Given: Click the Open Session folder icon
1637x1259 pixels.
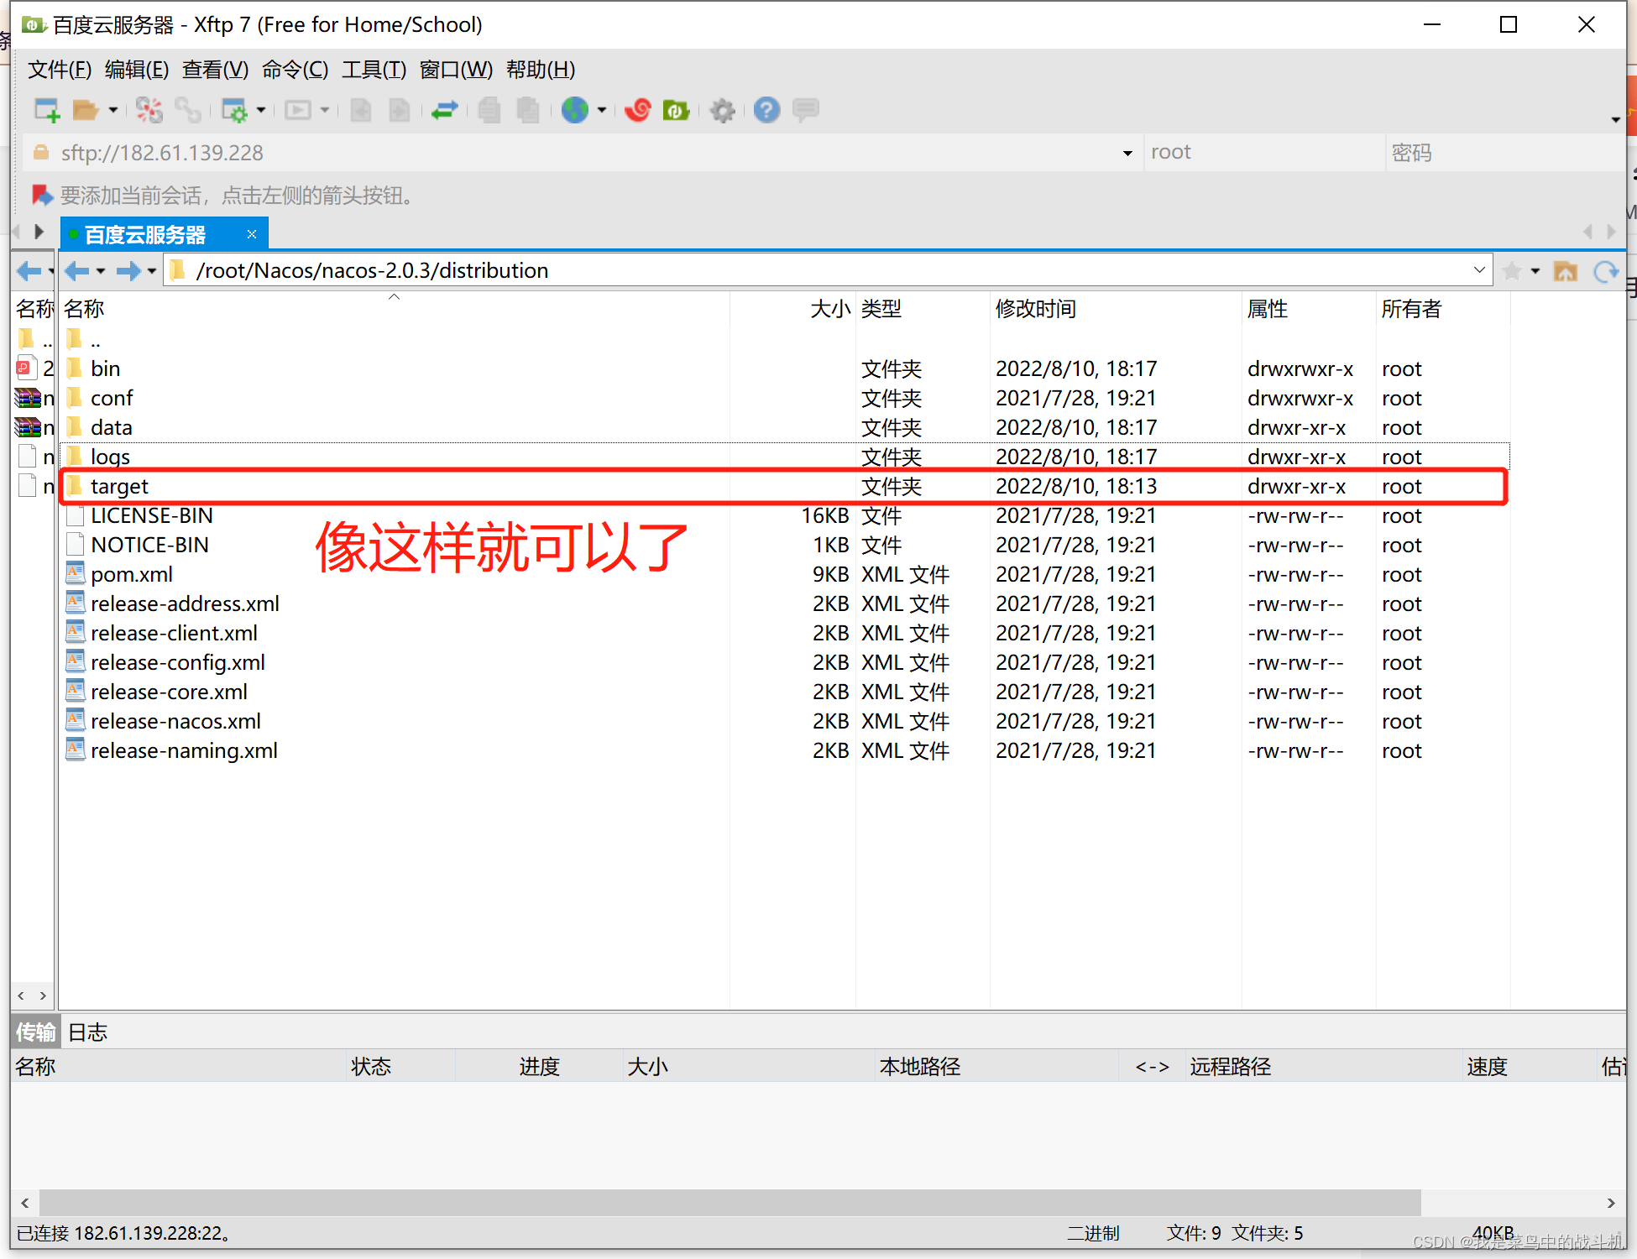Looking at the screenshot, I should pos(85,110).
